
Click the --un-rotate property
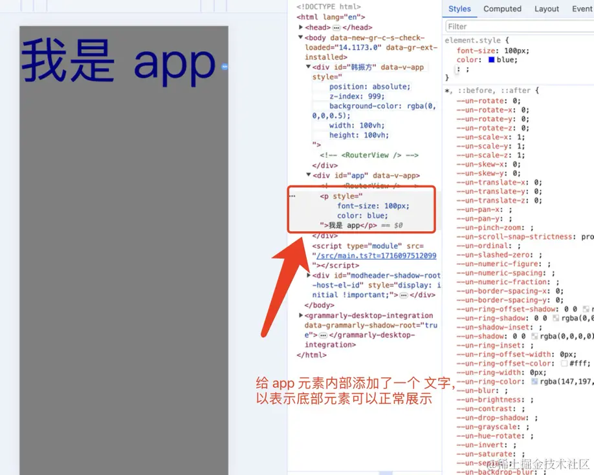pos(481,101)
